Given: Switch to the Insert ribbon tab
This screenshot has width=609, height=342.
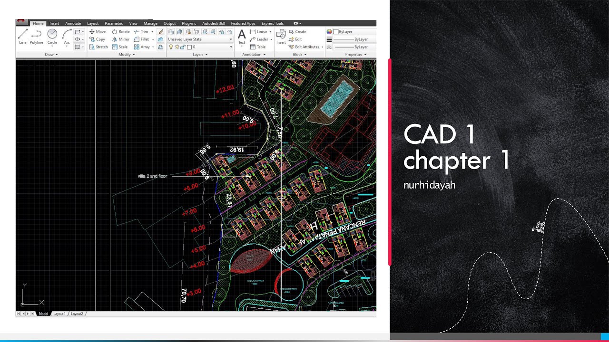Looking at the screenshot, I should point(54,23).
